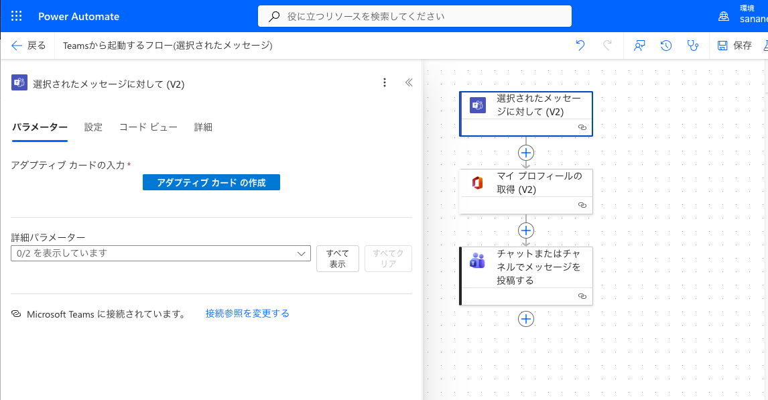Screen dimensions: 768x400
Task: Click the すべて表示 button
Action: (338, 259)
